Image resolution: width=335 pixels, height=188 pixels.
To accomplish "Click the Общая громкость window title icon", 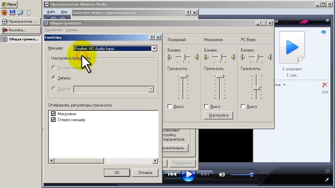I will [x=47, y=23].
